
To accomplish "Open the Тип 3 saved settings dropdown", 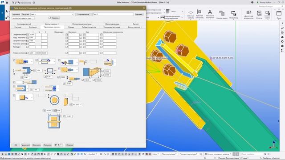I will [x=52, y=14].
